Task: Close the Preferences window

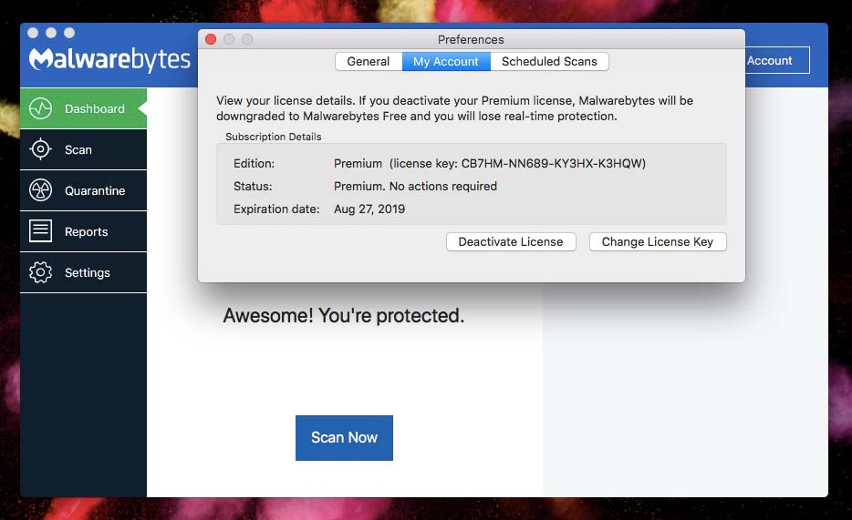Action: tap(211, 39)
